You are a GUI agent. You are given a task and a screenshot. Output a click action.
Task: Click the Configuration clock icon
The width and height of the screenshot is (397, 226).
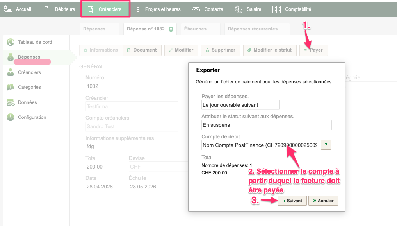[x=11, y=117]
